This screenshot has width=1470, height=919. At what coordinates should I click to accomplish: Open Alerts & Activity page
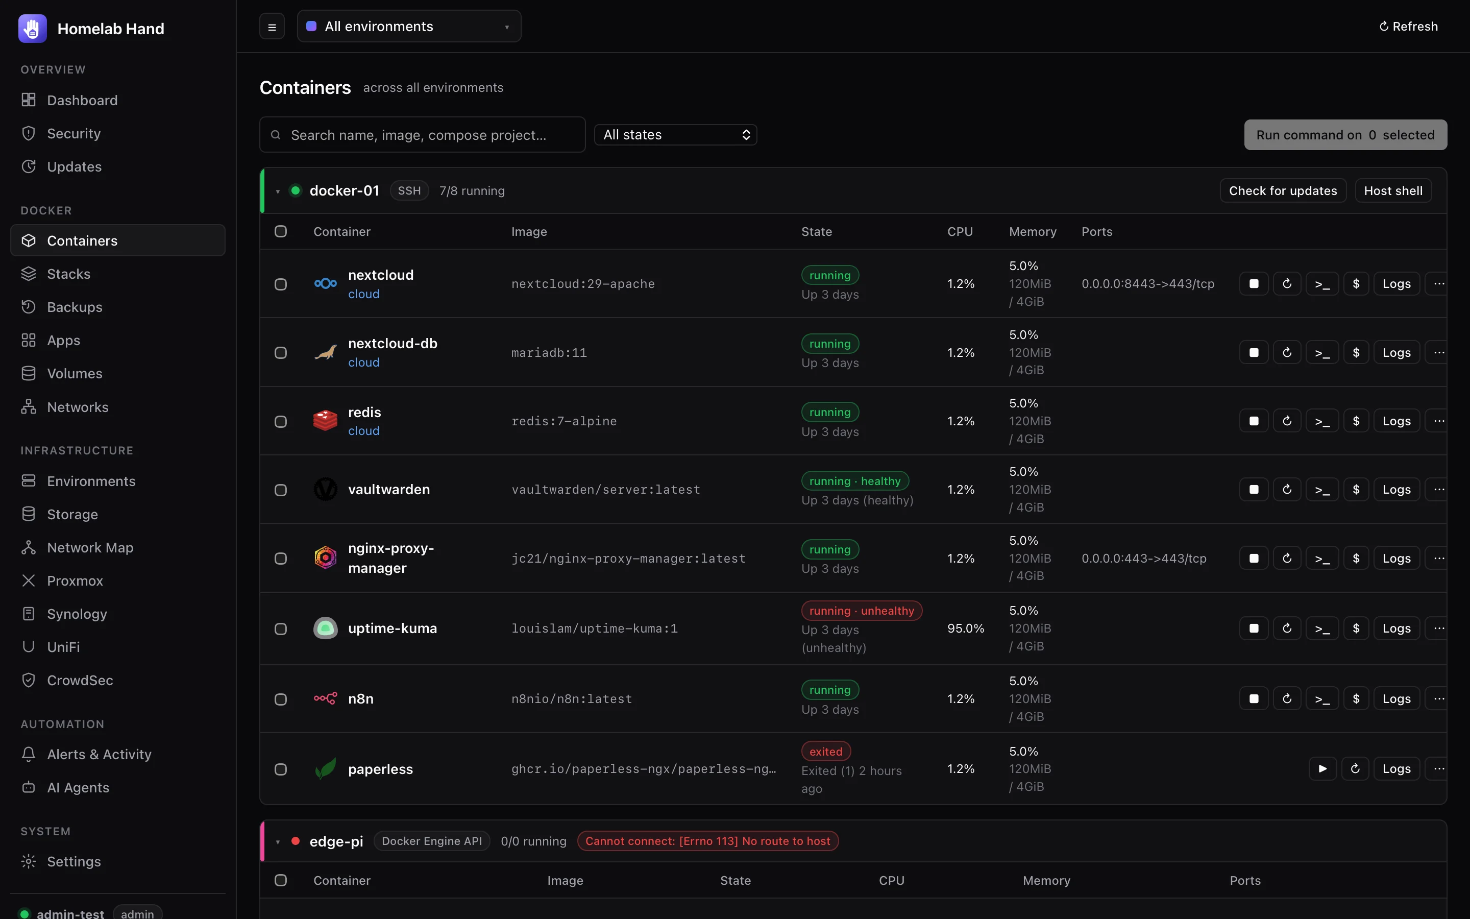118,754
